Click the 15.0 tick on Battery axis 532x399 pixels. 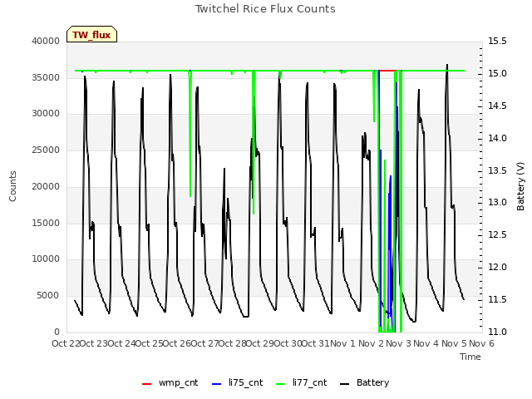[x=497, y=74]
